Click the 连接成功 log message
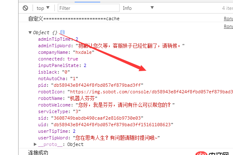This screenshot has width=233, height=155. (38, 153)
